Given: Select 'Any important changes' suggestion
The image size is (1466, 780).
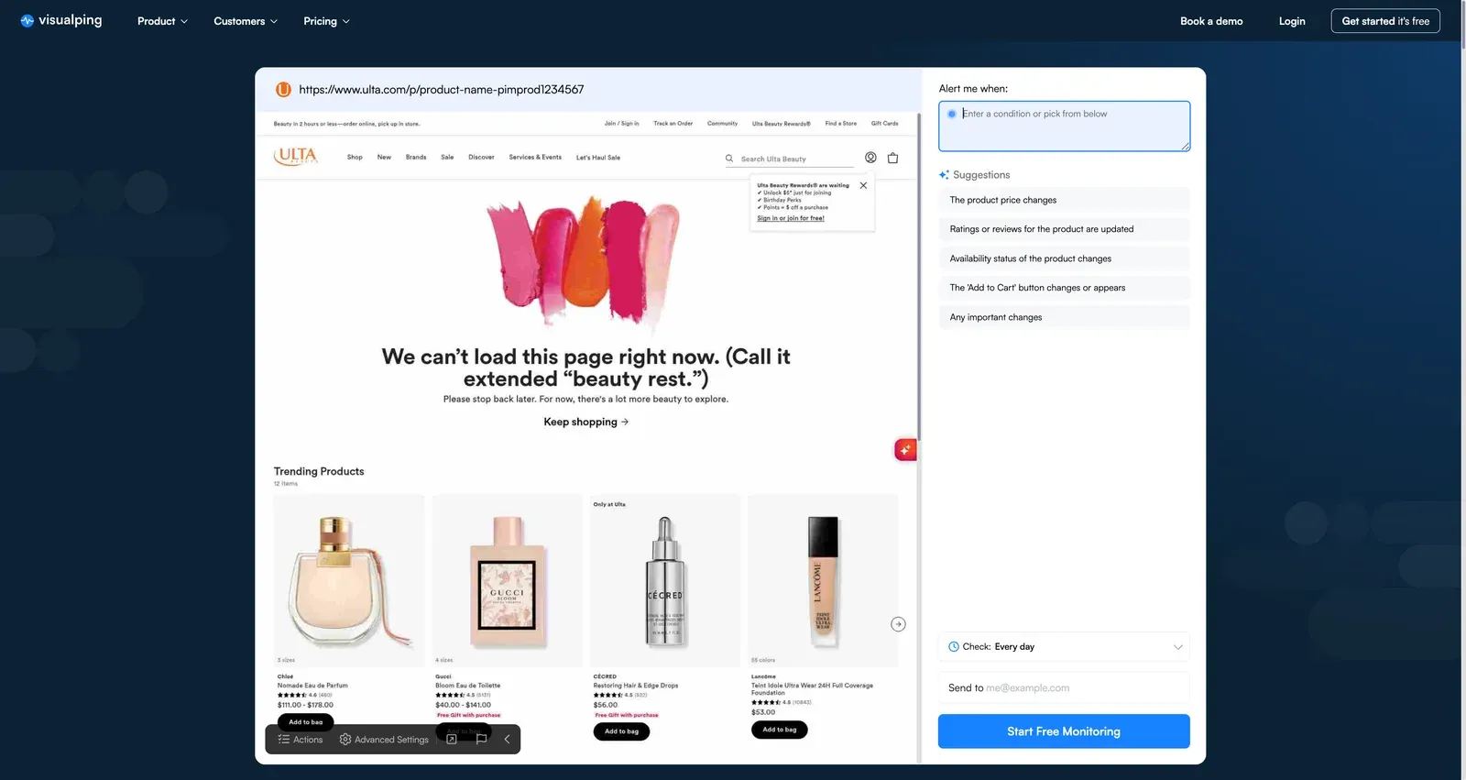Looking at the screenshot, I should point(1064,317).
